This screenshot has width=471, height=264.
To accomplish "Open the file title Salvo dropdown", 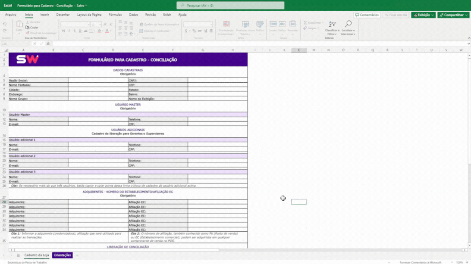I will click(86, 6).
